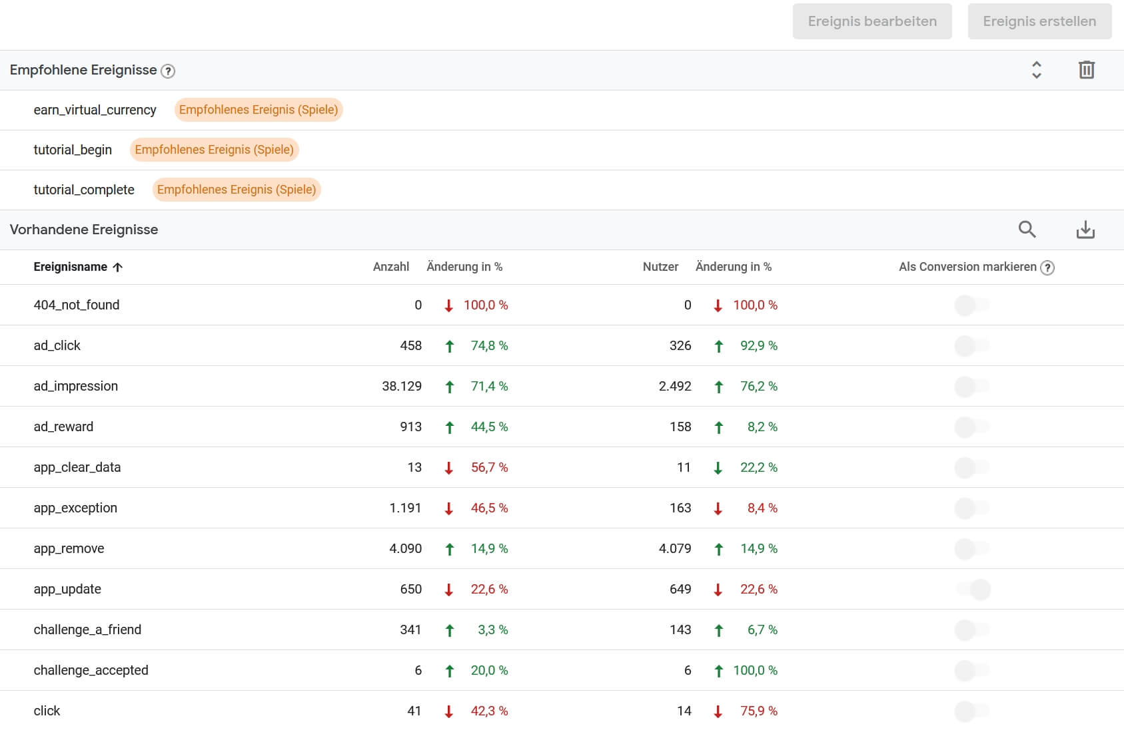This screenshot has height=730, width=1124.
Task: Click the Ereignis bearbeiten button
Action: coord(871,21)
